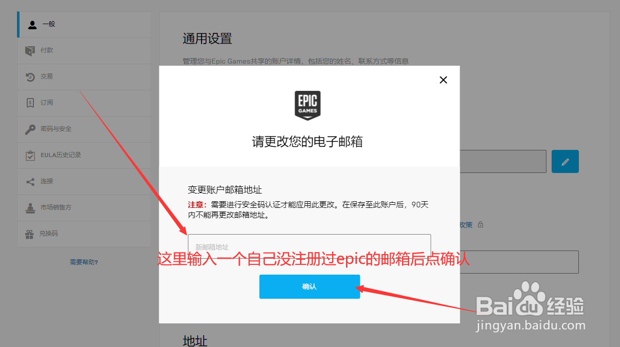View EULA历史记录 page
The height and width of the screenshot is (347, 620).
click(84, 156)
